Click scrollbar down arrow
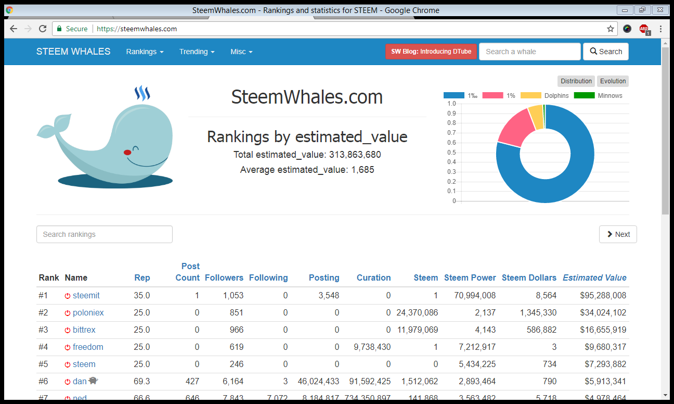This screenshot has height=404, width=674. coord(665,395)
